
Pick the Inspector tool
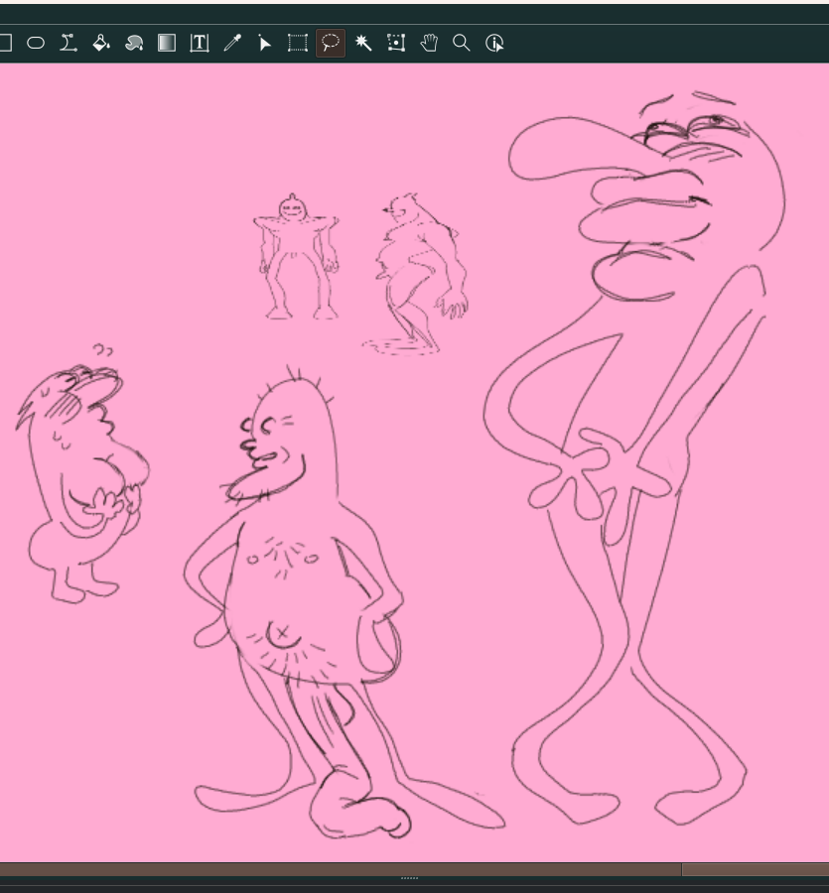494,43
